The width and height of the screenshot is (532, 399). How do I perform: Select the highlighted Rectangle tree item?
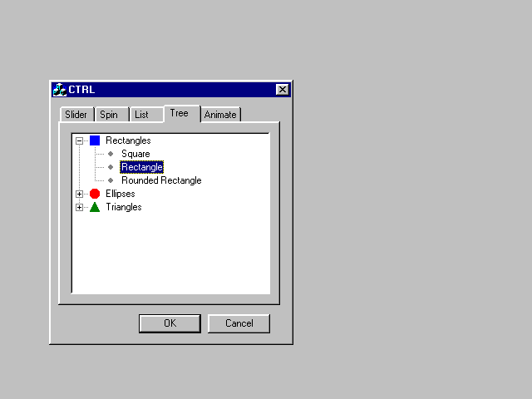[141, 167]
